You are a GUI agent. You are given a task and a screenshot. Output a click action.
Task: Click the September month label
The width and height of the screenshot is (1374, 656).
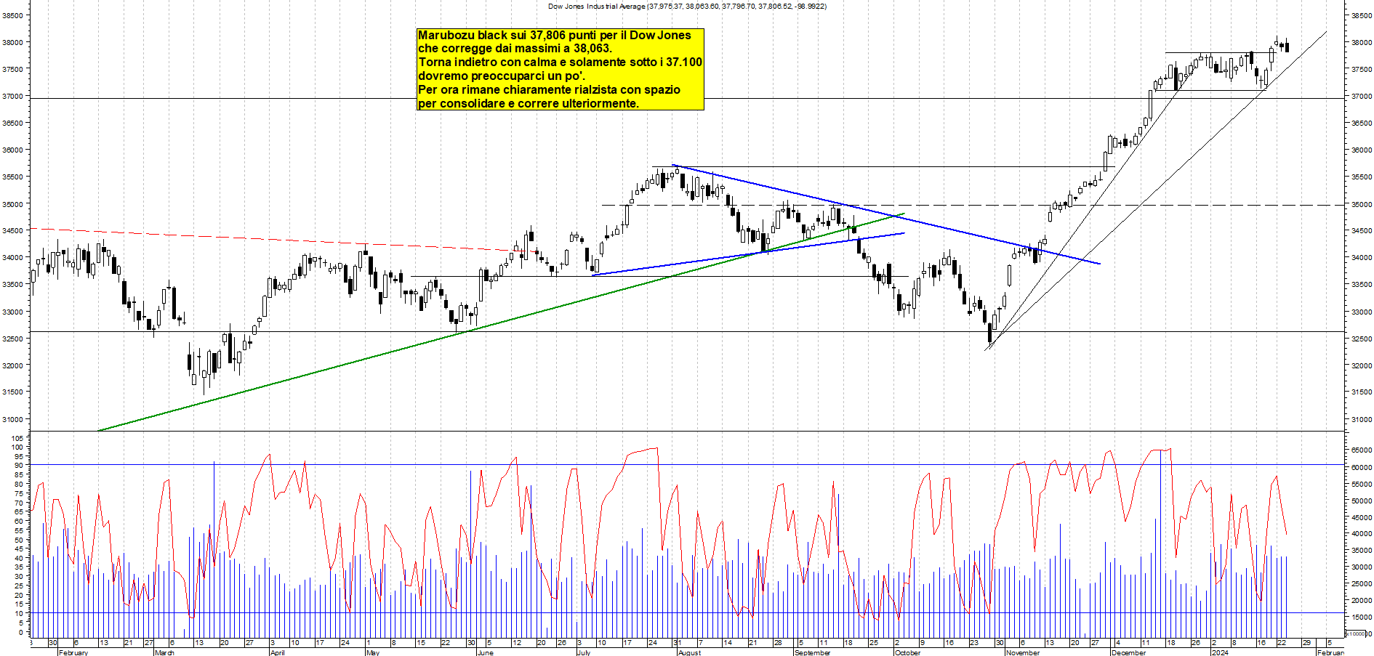(812, 652)
